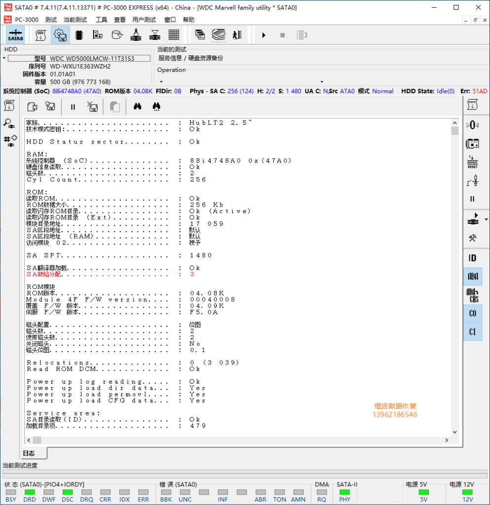The width and height of the screenshot is (490, 505).
Task: Click the pause icon in right sidebar
Action: tap(472, 199)
